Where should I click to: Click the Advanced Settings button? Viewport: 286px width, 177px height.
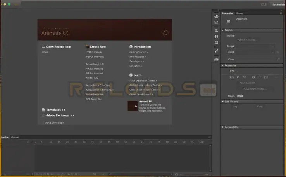click(x=255, y=88)
